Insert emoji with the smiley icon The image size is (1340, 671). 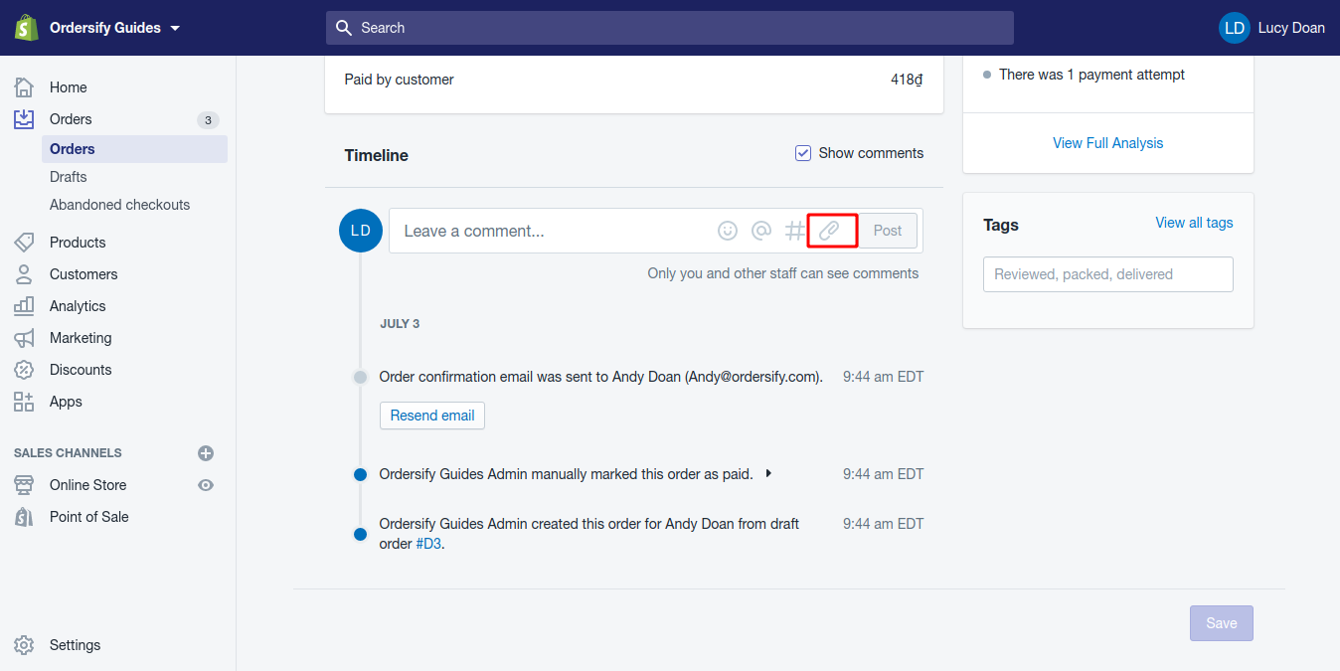[x=728, y=231]
